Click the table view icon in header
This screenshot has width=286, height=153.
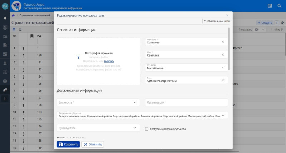(270, 6)
